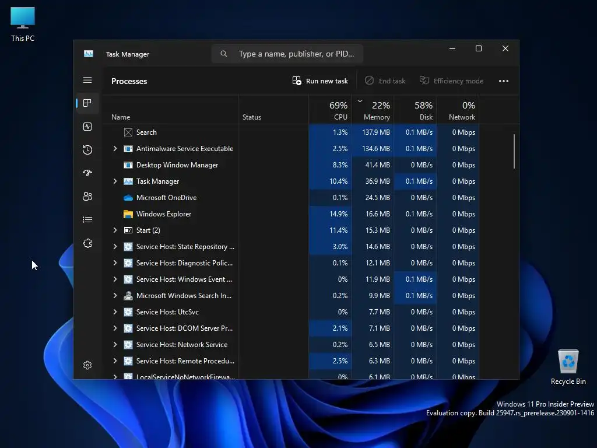Expand the Start (2) process group
This screenshot has width=597, height=448.
coord(115,230)
